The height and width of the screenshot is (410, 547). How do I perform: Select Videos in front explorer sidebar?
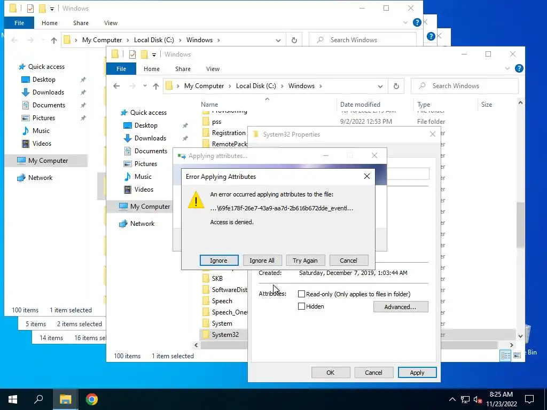(139, 190)
